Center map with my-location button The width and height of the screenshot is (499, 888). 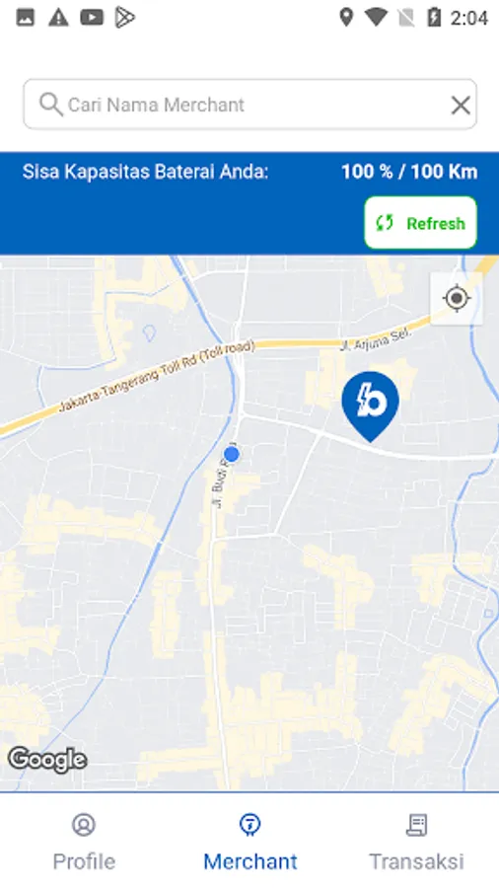pyautogui.click(x=457, y=298)
